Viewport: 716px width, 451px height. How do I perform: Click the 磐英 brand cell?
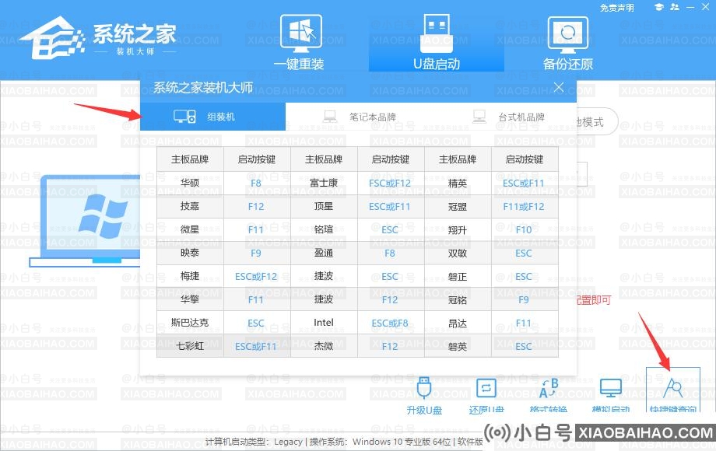pos(458,346)
